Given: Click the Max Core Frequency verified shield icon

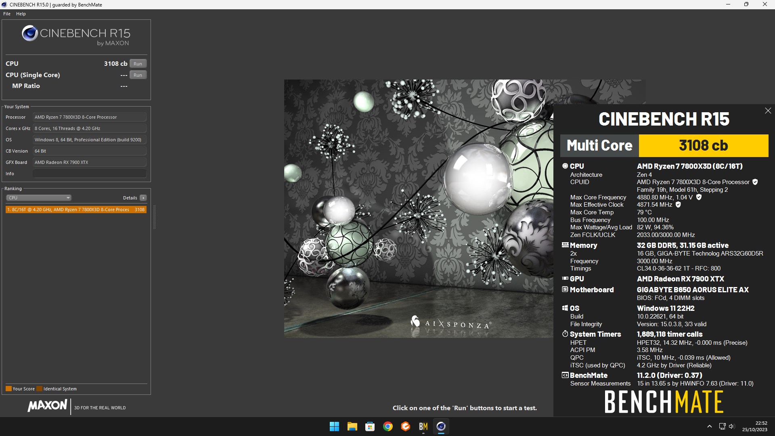Looking at the screenshot, I should click(699, 197).
